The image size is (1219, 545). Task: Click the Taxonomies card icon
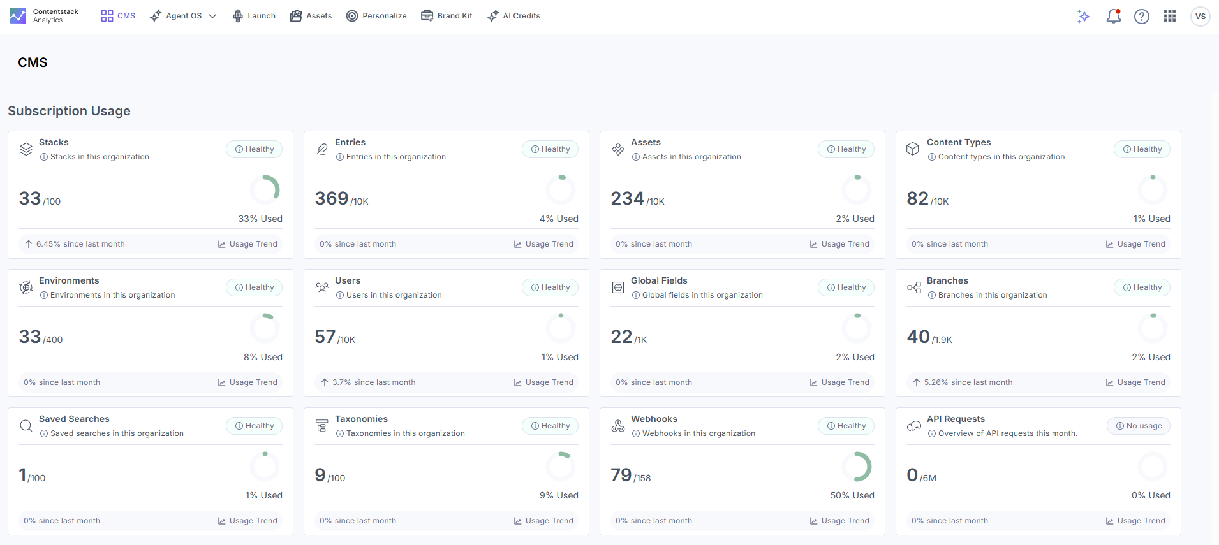pos(322,426)
